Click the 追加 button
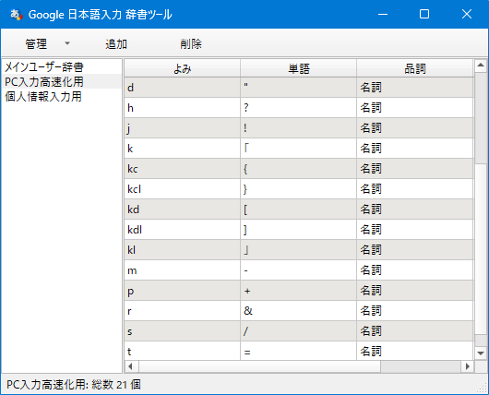489x395 pixels. 116,44
